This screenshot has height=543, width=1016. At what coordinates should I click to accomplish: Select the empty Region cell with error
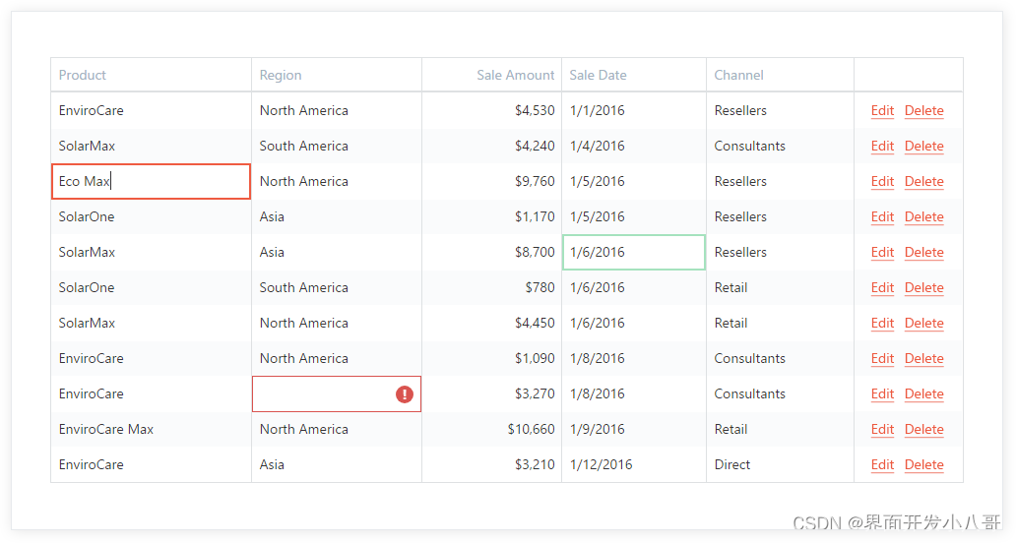337,393
